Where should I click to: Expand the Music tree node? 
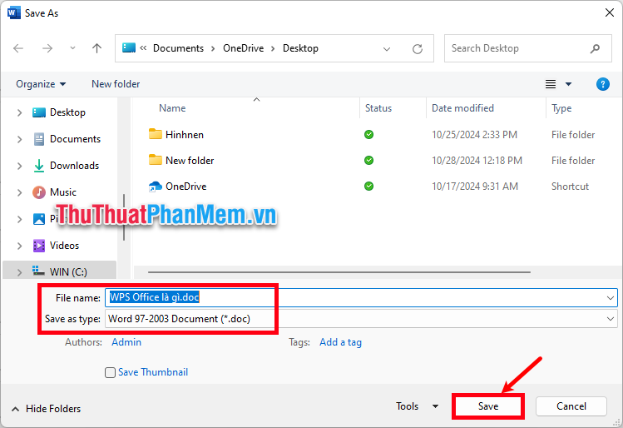19,192
